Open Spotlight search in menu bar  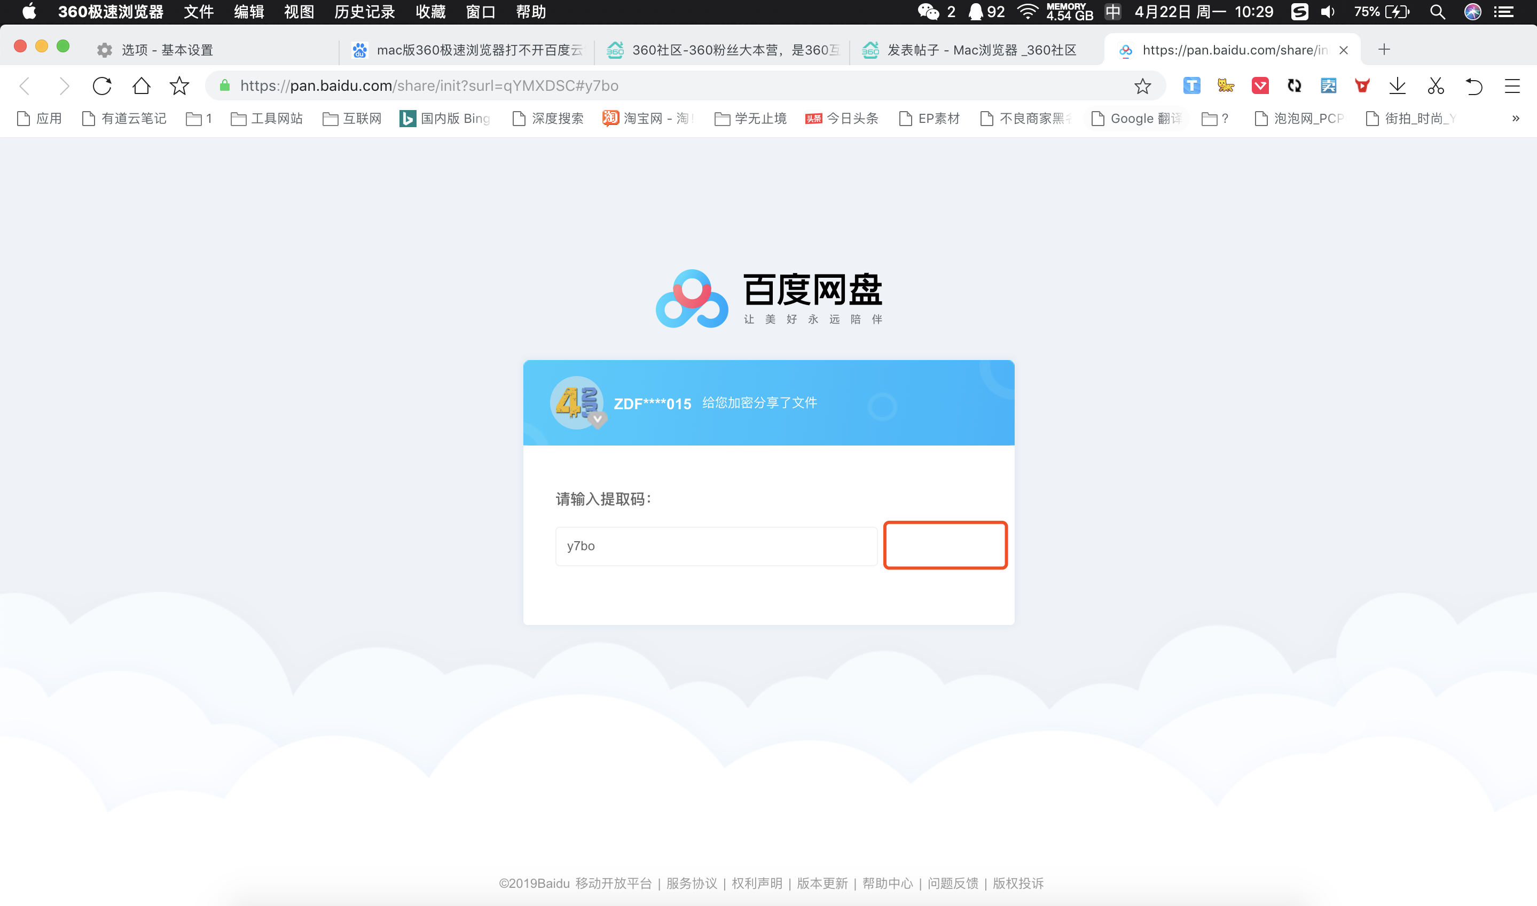pos(1437,12)
